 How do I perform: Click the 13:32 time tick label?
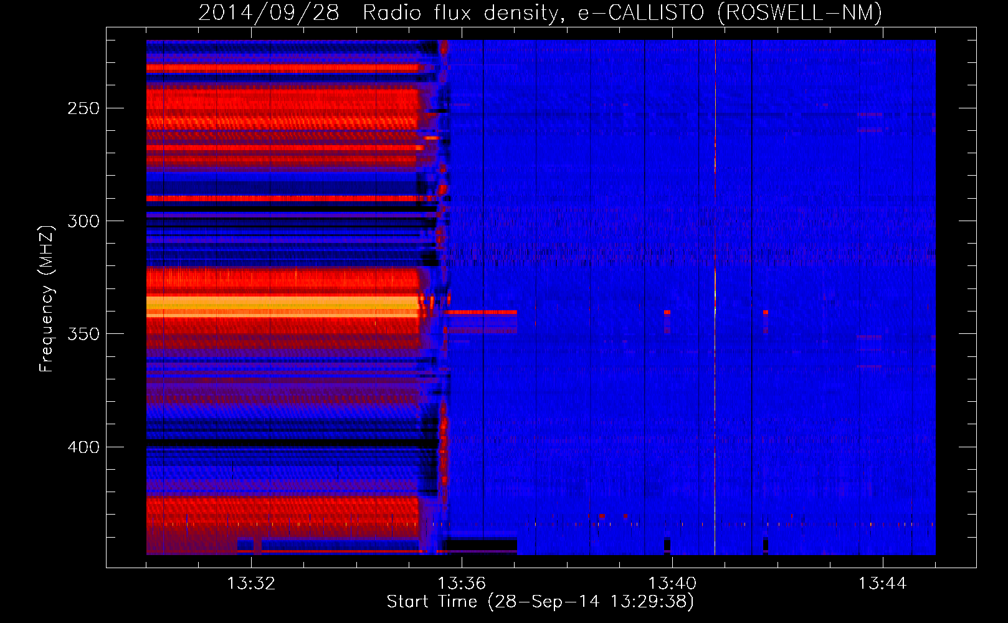pyautogui.click(x=251, y=584)
